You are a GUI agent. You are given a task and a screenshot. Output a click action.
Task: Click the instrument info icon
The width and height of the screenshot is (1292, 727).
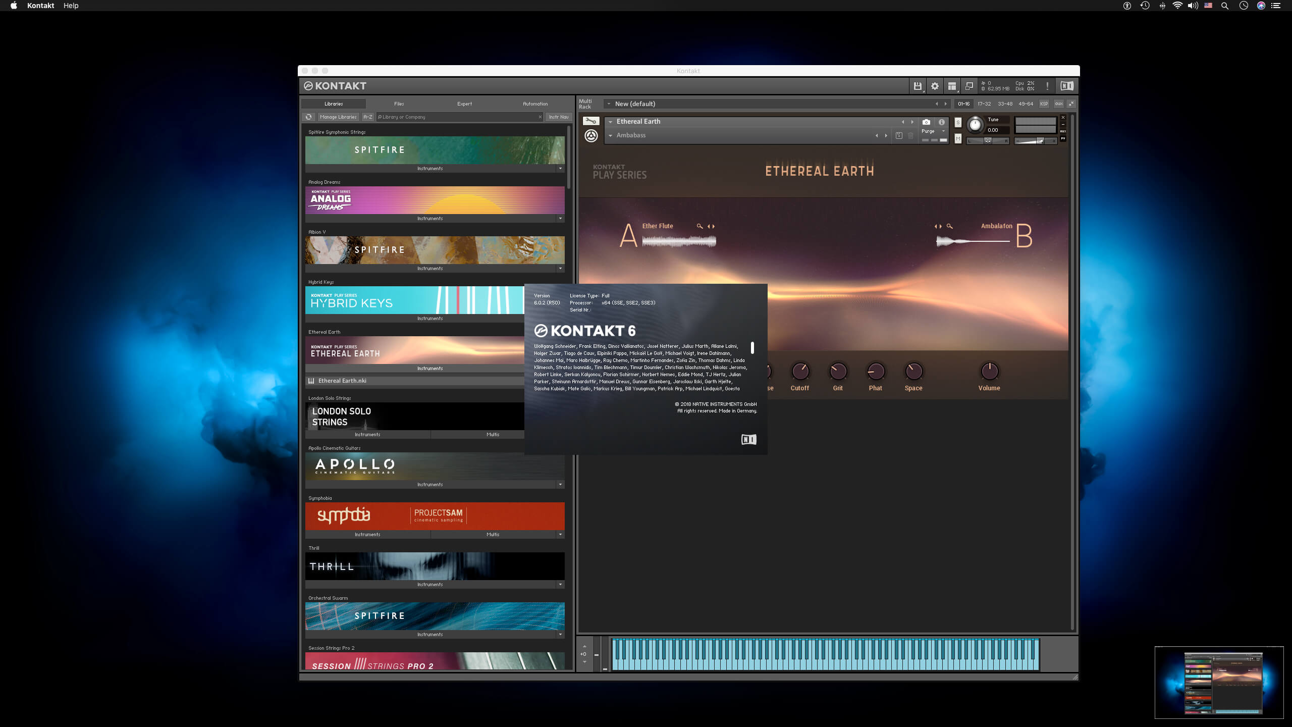tap(941, 122)
